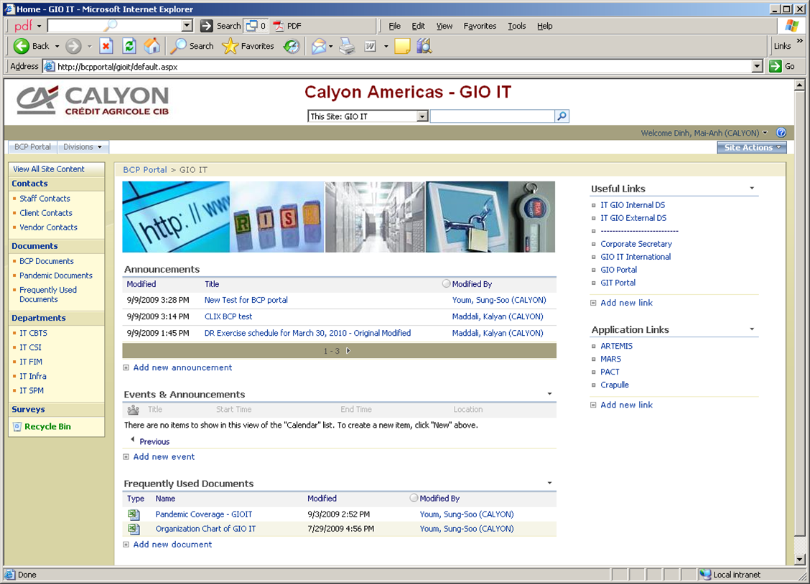Open the Divisions dropdown
810x584 pixels.
83,147
